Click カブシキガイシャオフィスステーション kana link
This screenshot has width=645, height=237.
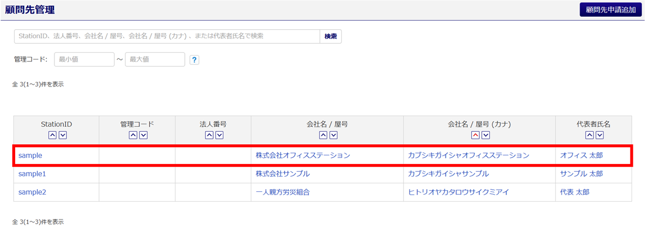(x=469, y=155)
